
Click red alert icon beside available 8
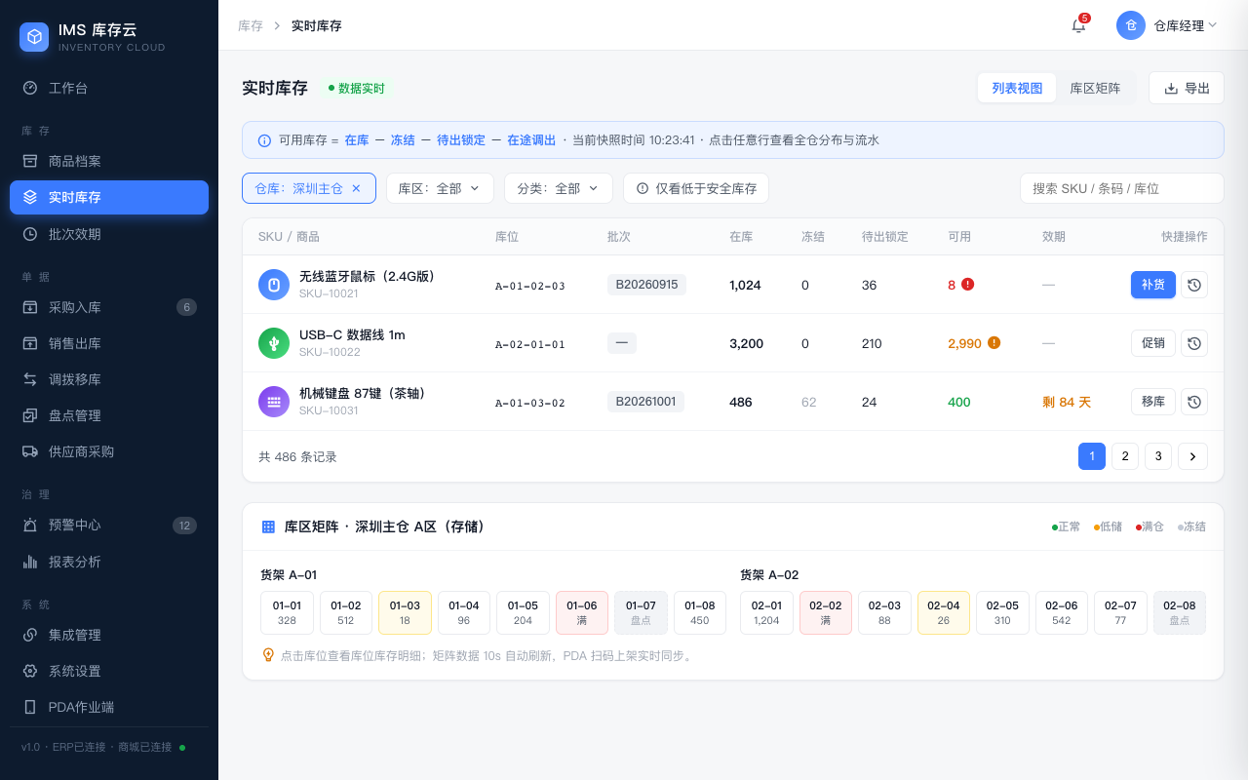tap(967, 284)
